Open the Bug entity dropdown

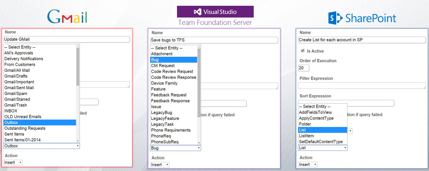coord(175,148)
